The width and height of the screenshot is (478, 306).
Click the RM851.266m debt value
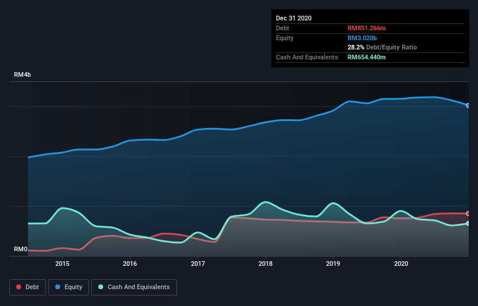[366, 28]
